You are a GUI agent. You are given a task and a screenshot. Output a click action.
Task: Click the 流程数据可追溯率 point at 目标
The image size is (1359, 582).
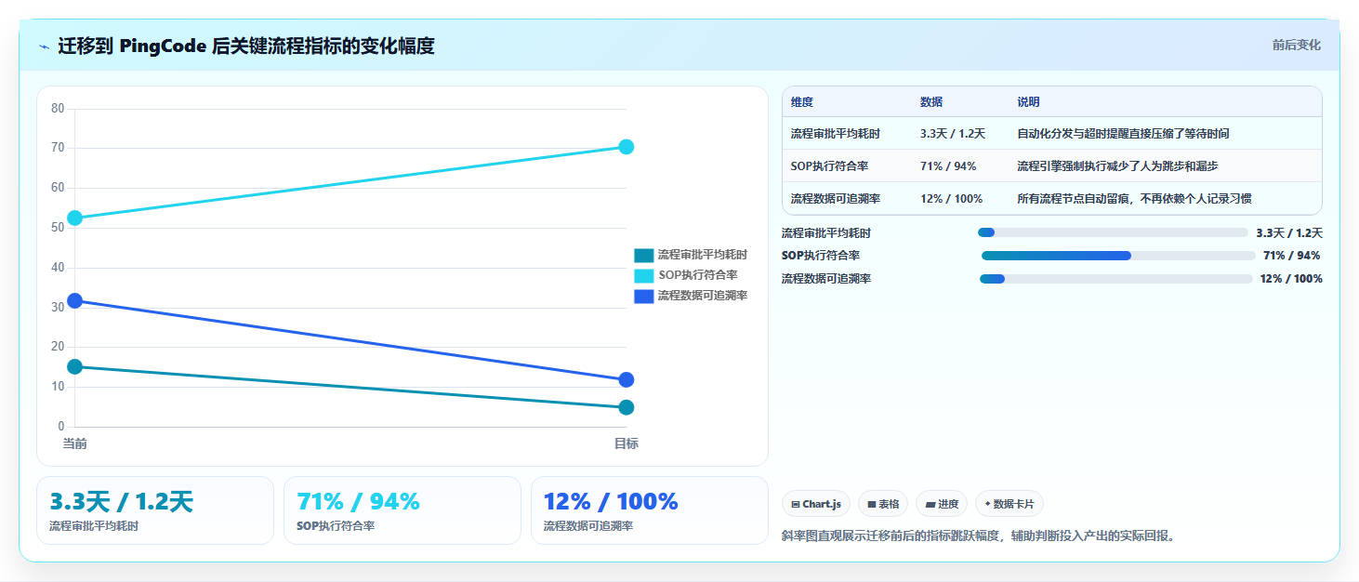(627, 380)
